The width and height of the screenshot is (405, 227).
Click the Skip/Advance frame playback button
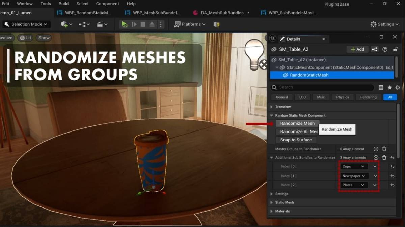(x=134, y=24)
